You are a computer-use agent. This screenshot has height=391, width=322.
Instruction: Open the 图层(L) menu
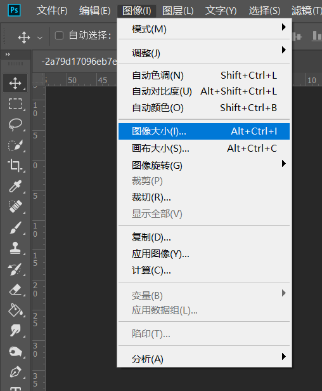178,11
